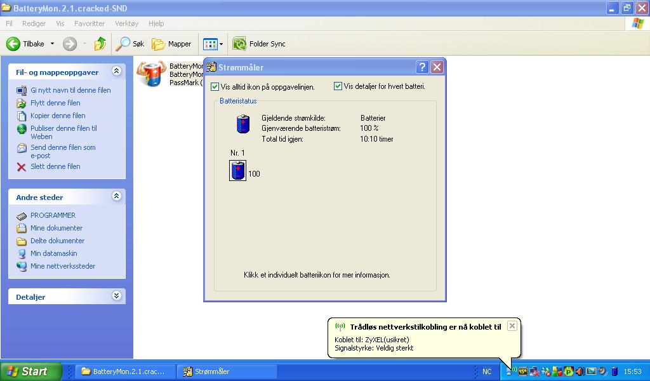The image size is (650, 381).
Task: Collapse the Andre steder panel
Action: (x=117, y=196)
